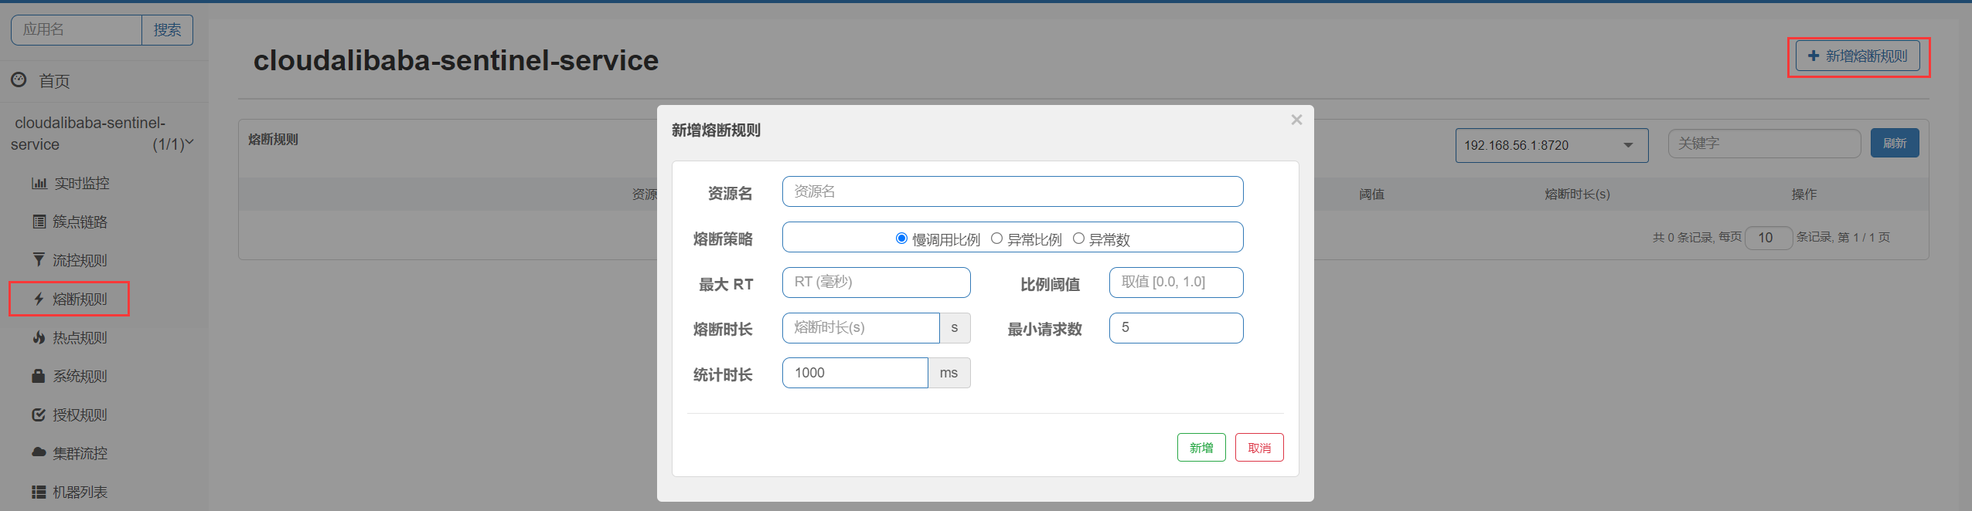Focus the 资源名 input field

tap(1013, 191)
